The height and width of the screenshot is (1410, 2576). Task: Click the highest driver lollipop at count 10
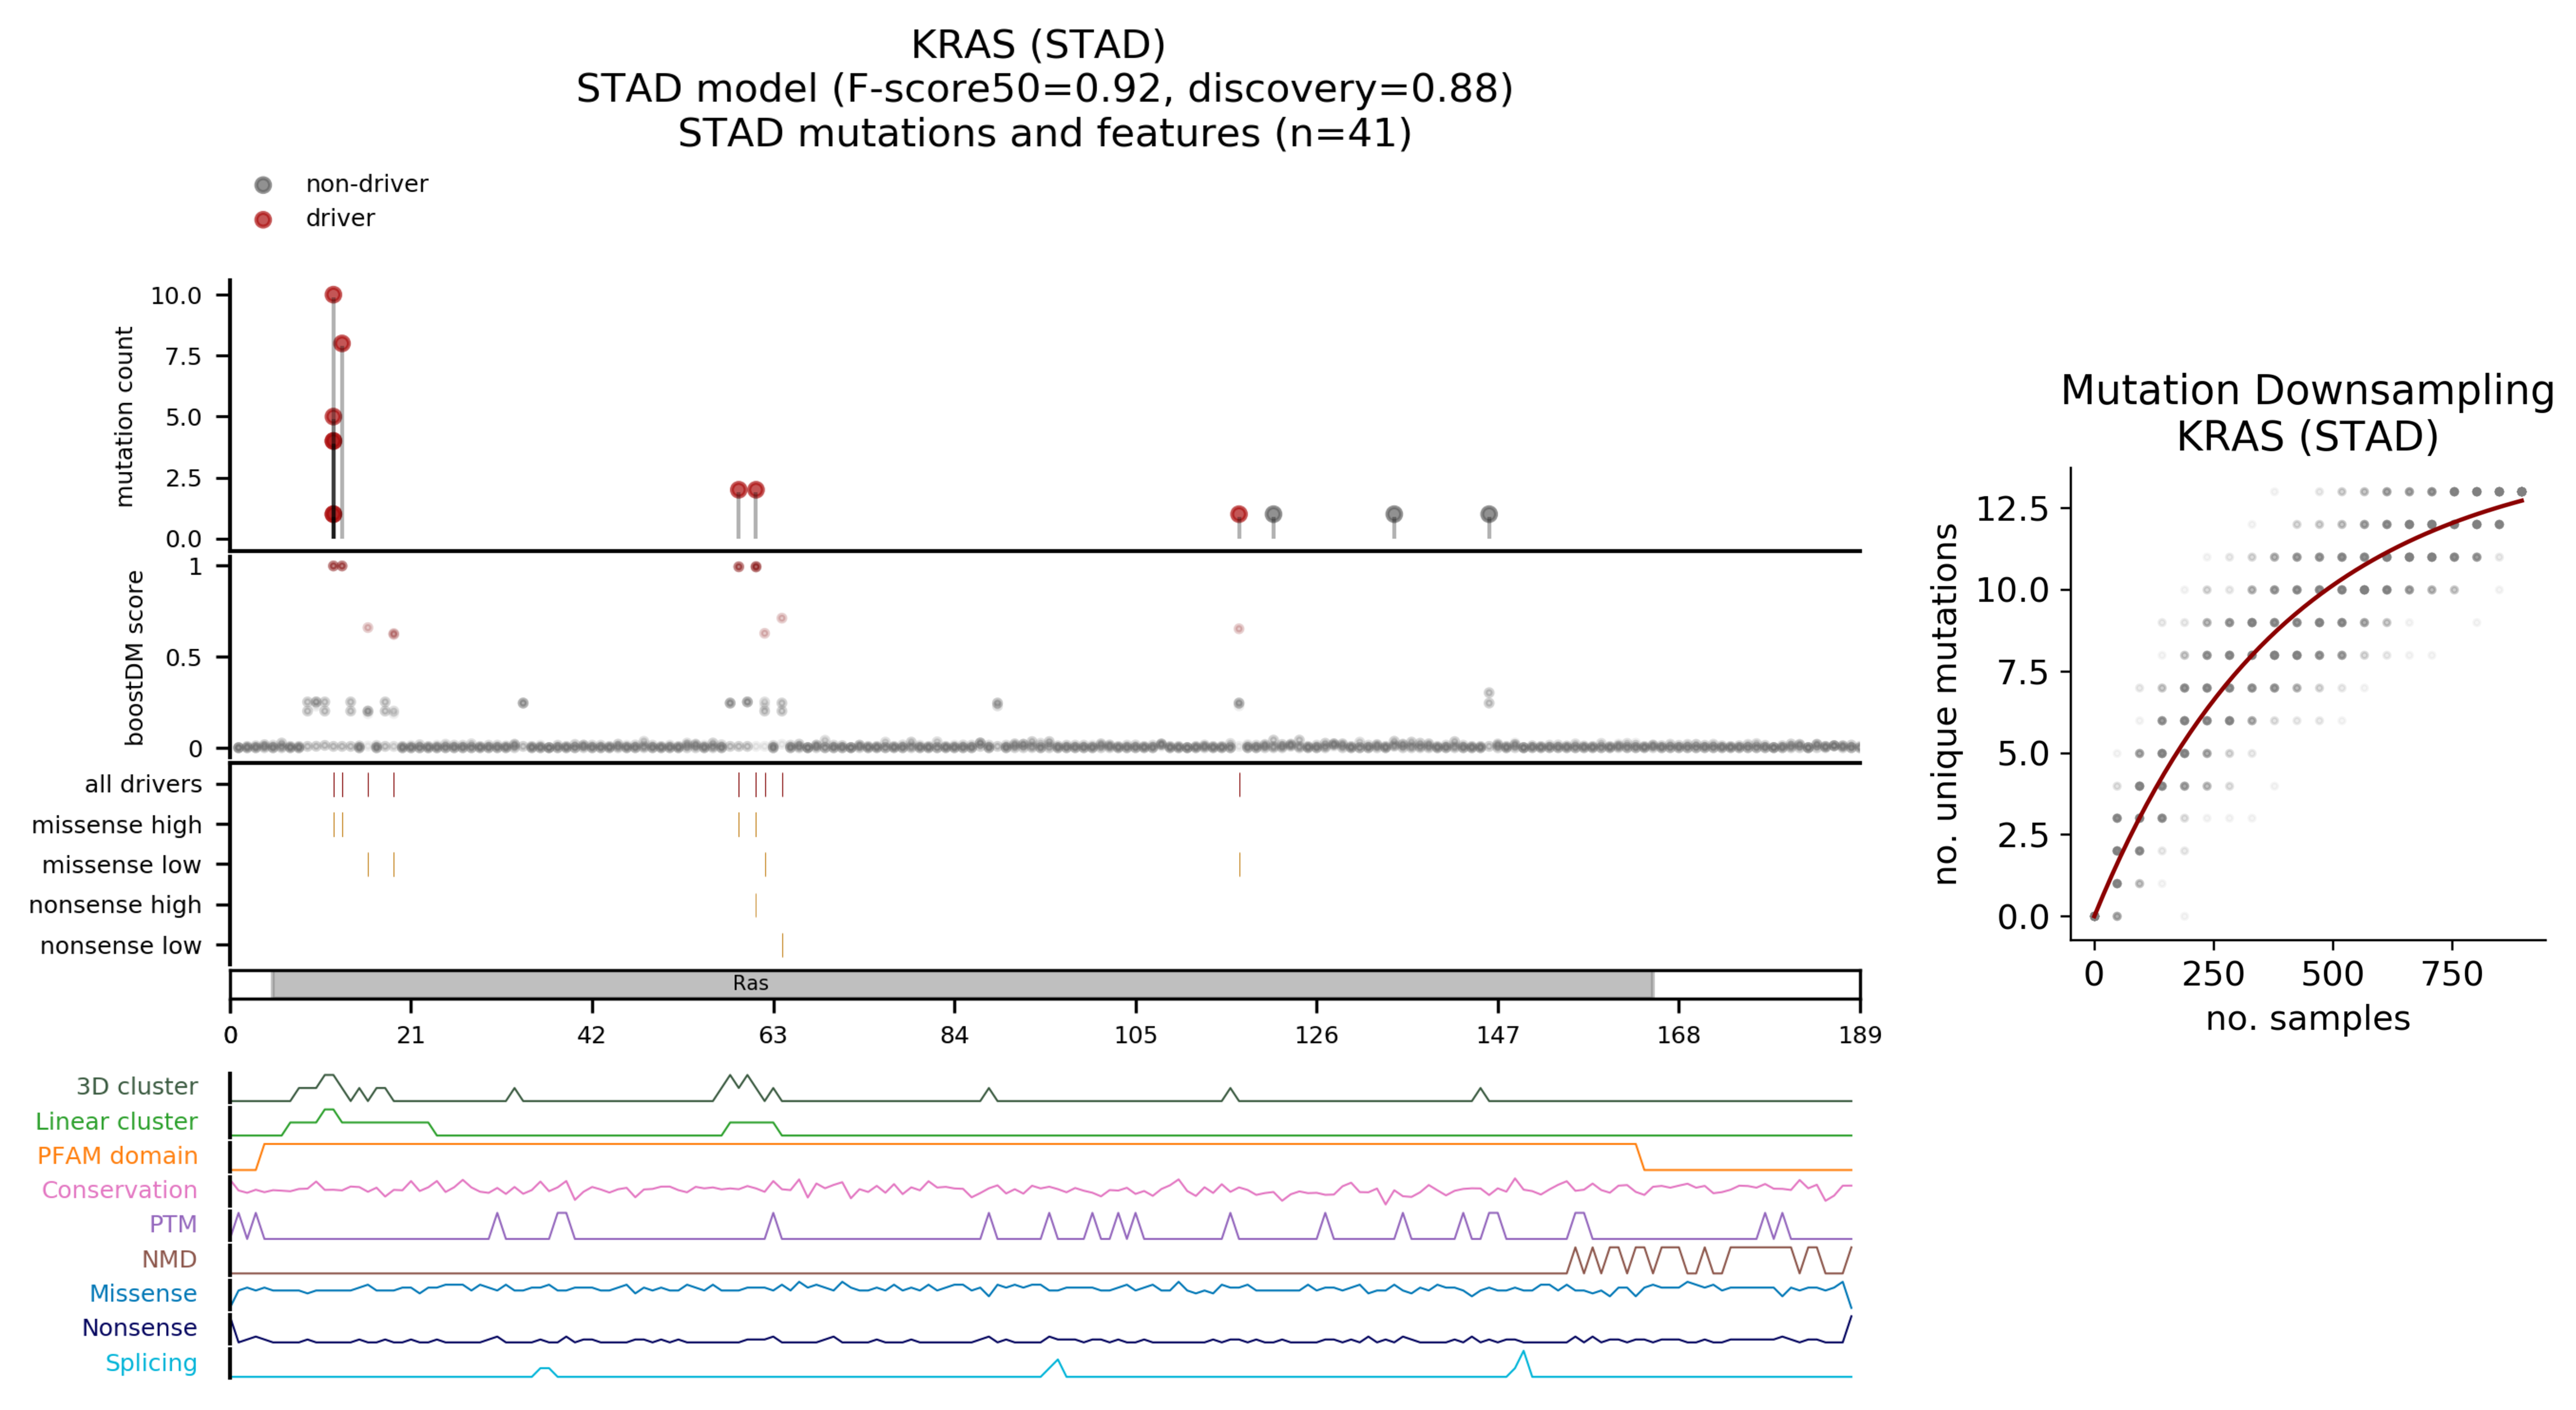click(333, 295)
